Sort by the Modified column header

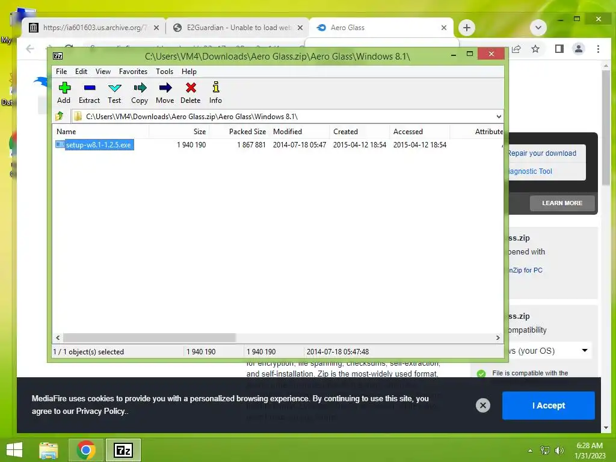pyautogui.click(x=299, y=132)
